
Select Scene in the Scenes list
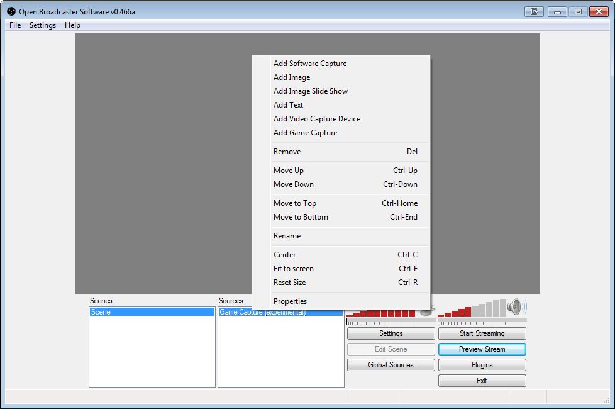tap(152, 312)
